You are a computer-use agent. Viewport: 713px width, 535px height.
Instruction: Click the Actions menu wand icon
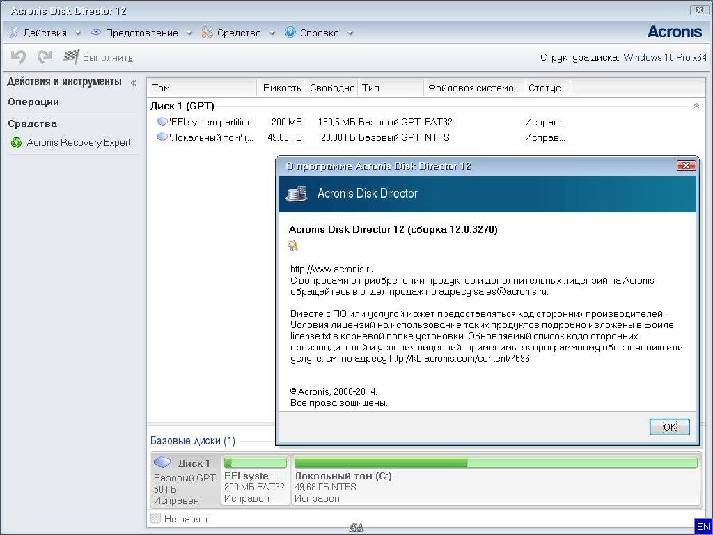(14, 32)
